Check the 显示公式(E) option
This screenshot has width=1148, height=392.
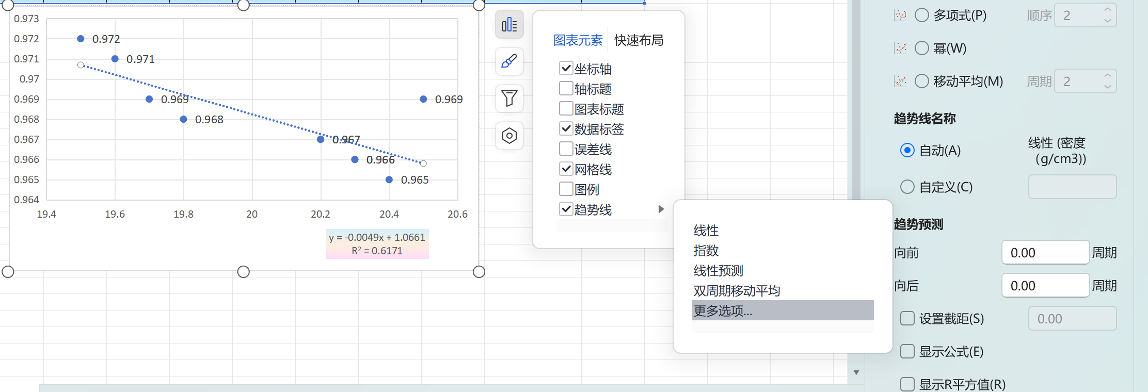907,352
